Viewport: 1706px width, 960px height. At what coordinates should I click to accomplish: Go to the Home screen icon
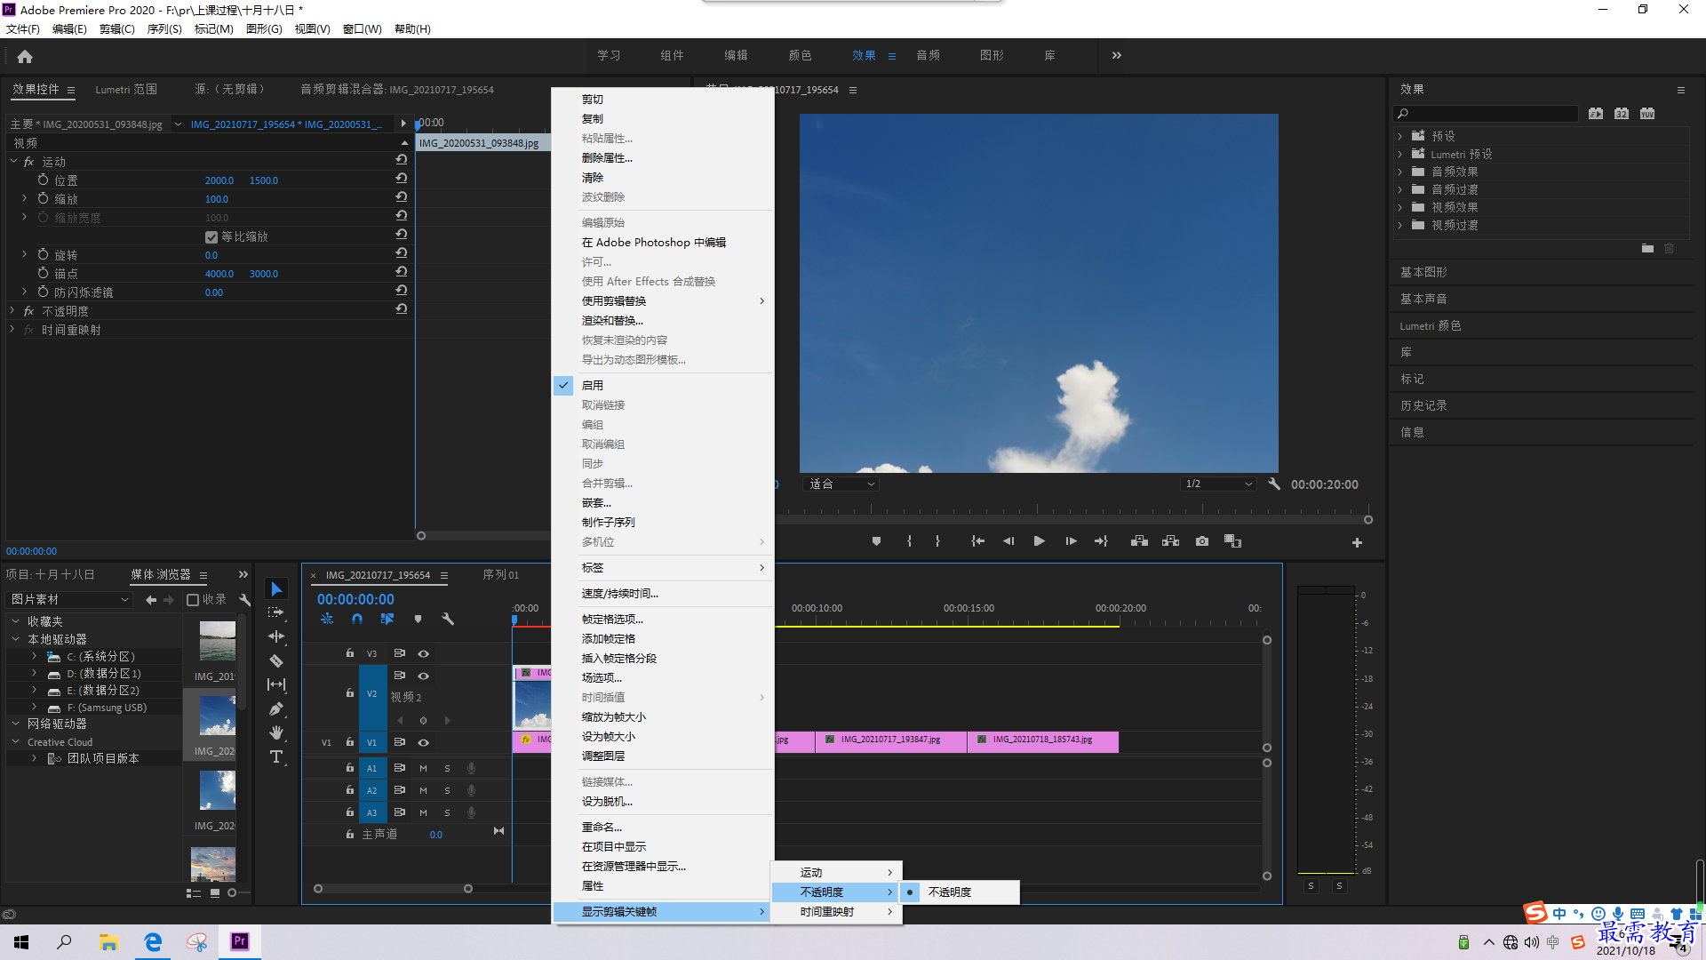tap(25, 56)
